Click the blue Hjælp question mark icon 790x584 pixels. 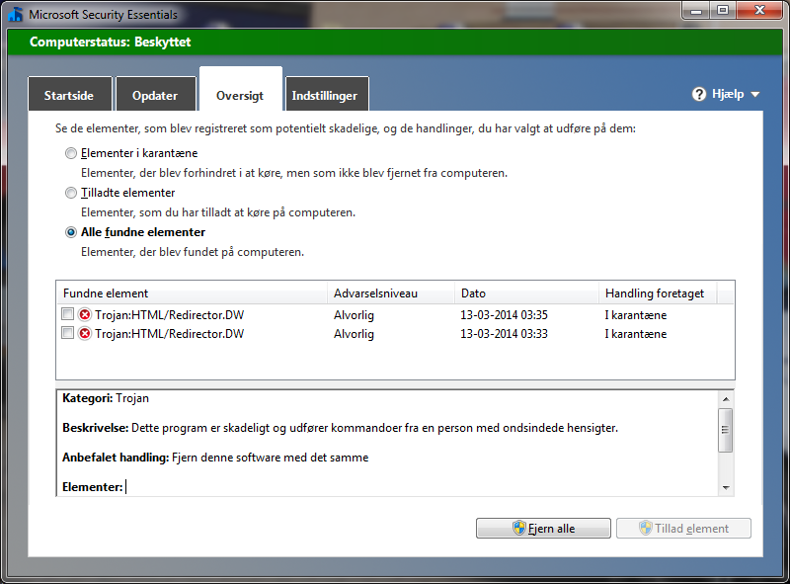click(x=699, y=94)
